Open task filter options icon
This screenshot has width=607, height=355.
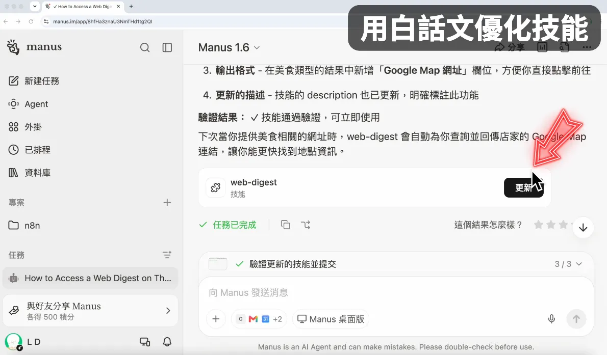(x=167, y=255)
